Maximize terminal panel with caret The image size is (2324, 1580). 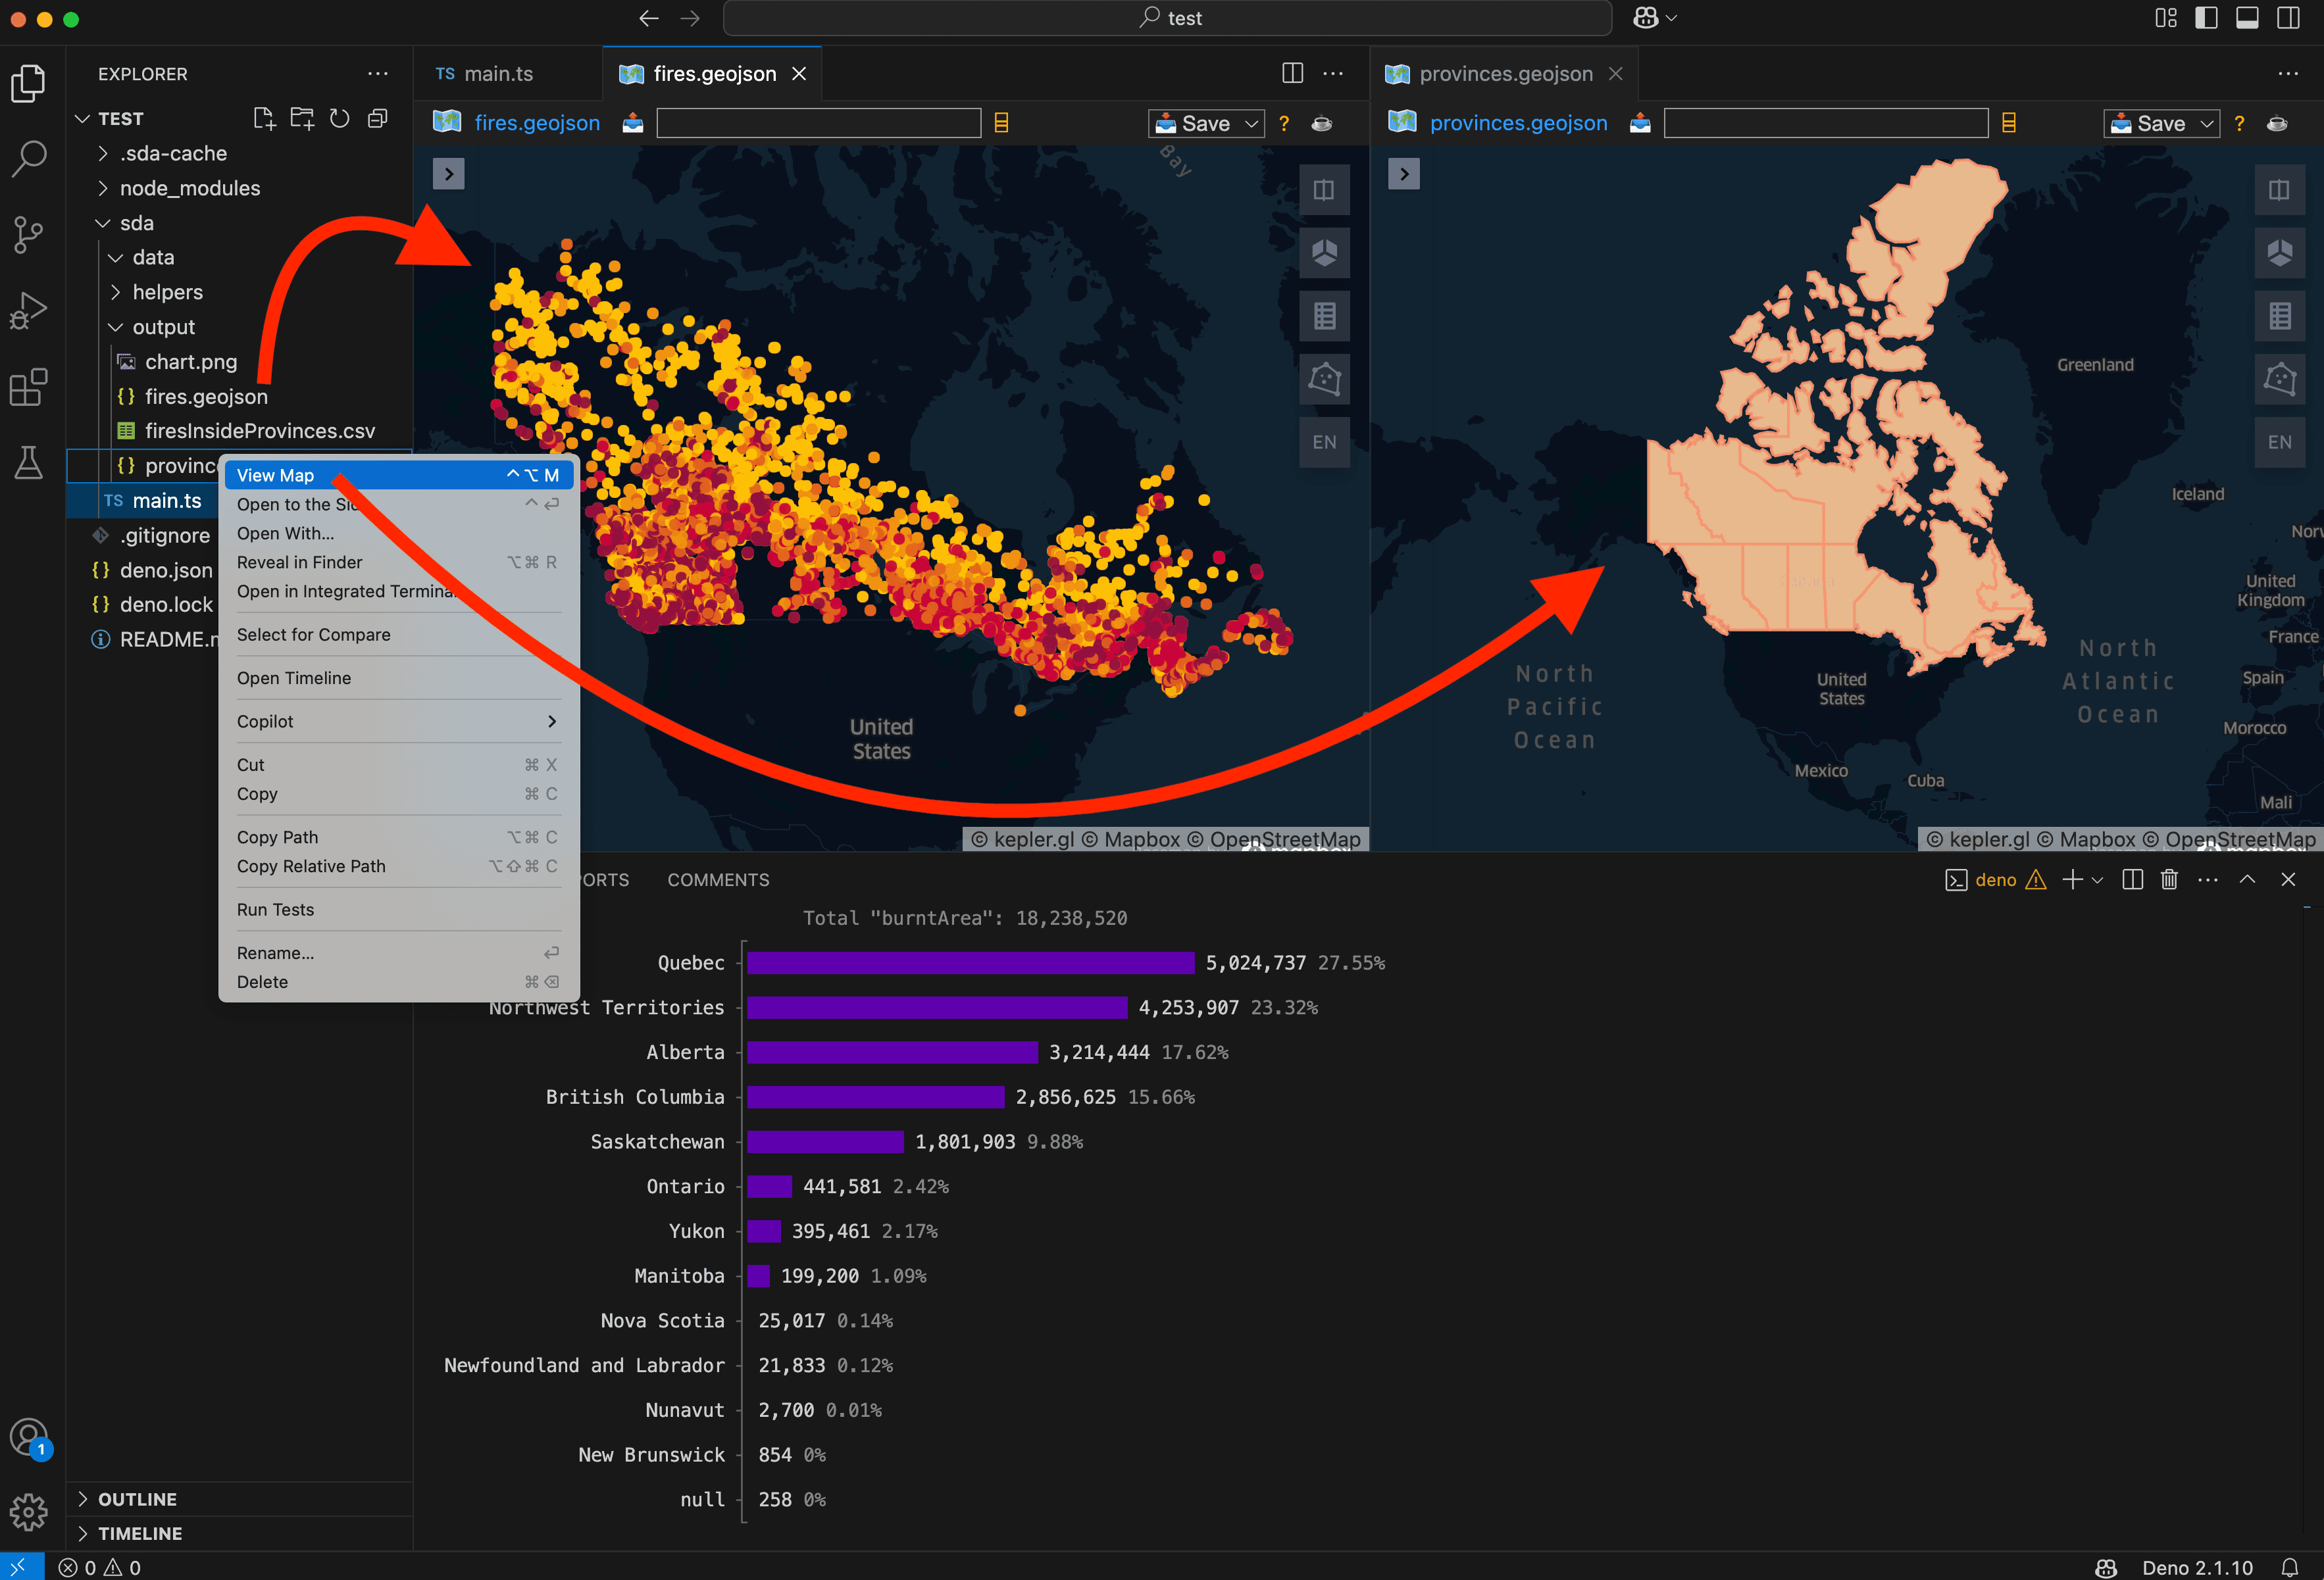(x=2247, y=880)
